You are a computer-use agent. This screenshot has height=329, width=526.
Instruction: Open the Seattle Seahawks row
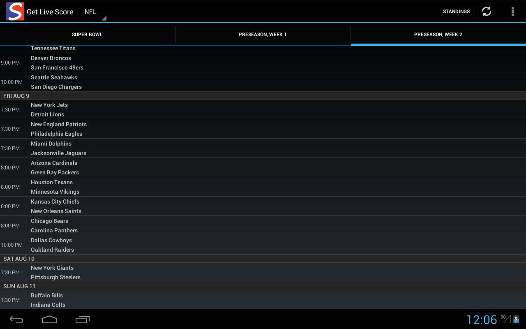click(x=54, y=77)
